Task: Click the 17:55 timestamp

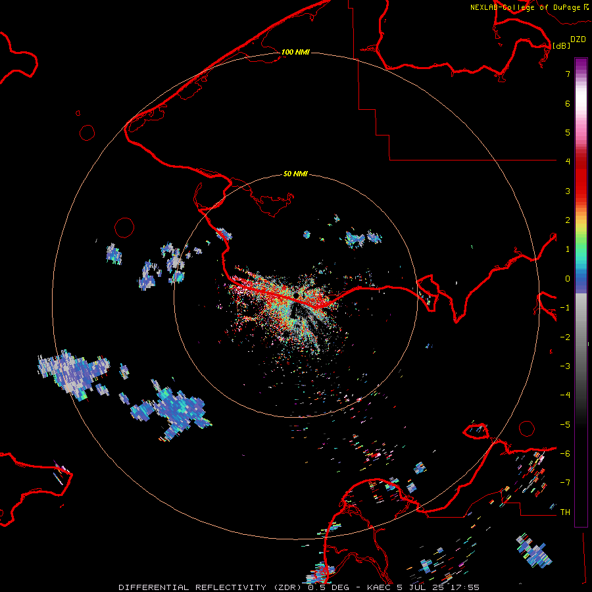Action: coord(465,587)
